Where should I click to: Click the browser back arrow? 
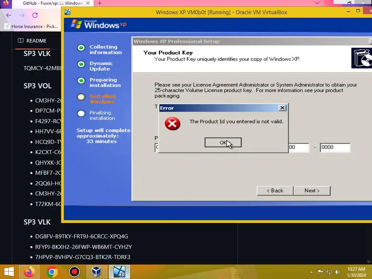point(9,15)
